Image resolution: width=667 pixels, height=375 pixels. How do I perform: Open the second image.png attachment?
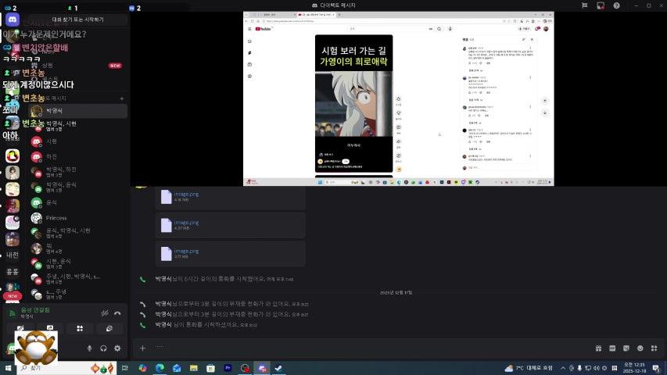point(186,223)
